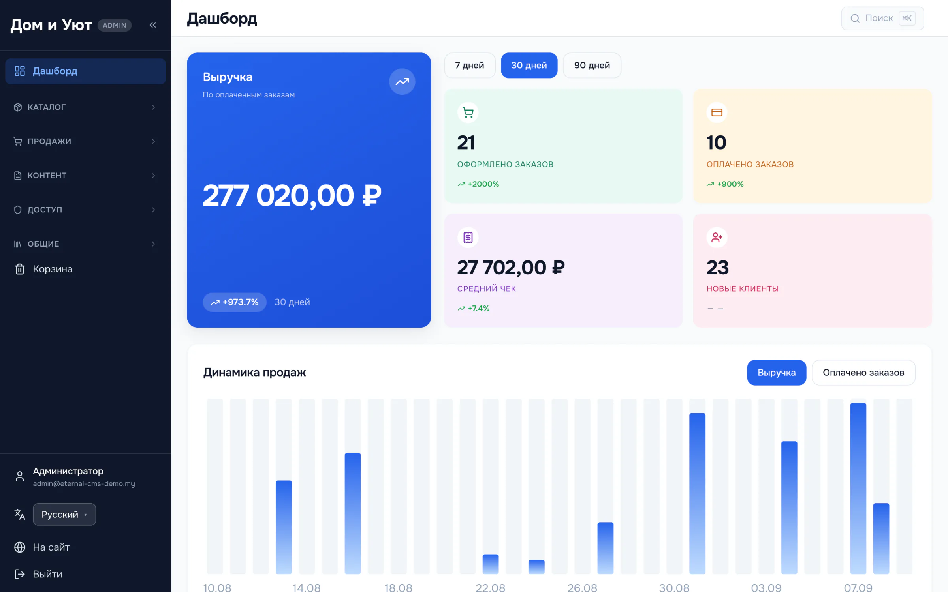Click the search magnifier icon
This screenshot has width=948, height=592.
coord(855,18)
